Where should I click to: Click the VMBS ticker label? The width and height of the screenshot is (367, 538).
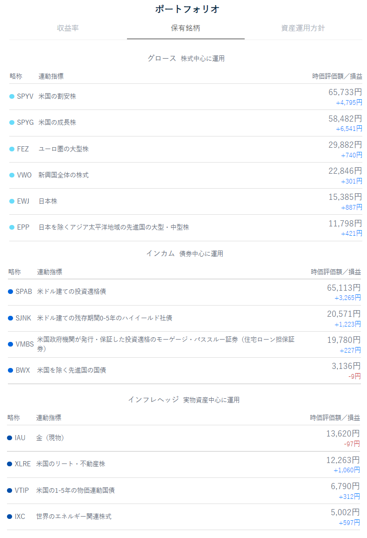[x=25, y=344]
